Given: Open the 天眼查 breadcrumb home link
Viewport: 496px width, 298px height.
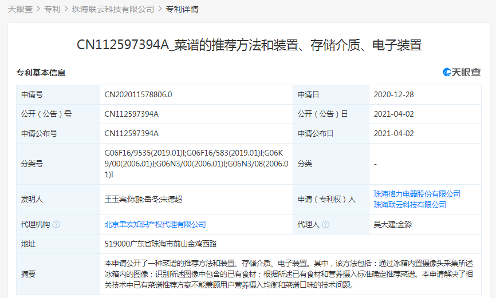Looking at the screenshot, I should [x=20, y=9].
